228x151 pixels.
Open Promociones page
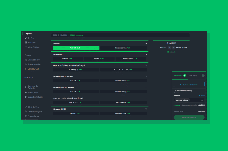(x=33, y=116)
